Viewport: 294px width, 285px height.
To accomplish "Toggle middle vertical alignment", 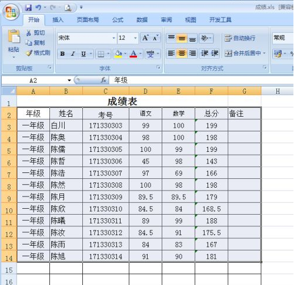I will pos(182,38).
